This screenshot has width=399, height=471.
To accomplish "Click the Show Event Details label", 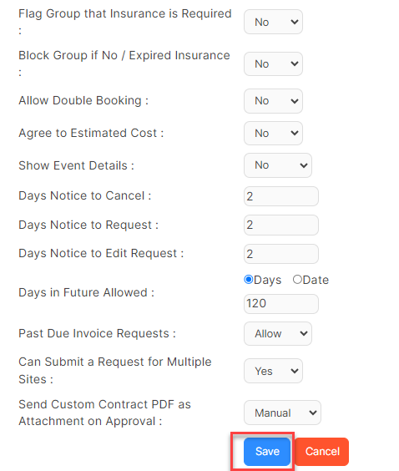I will (x=76, y=165).
